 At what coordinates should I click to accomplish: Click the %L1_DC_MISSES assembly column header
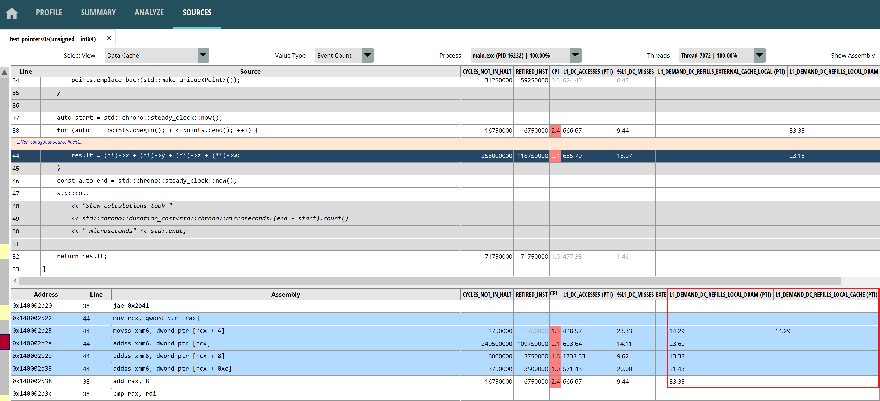[x=635, y=294]
